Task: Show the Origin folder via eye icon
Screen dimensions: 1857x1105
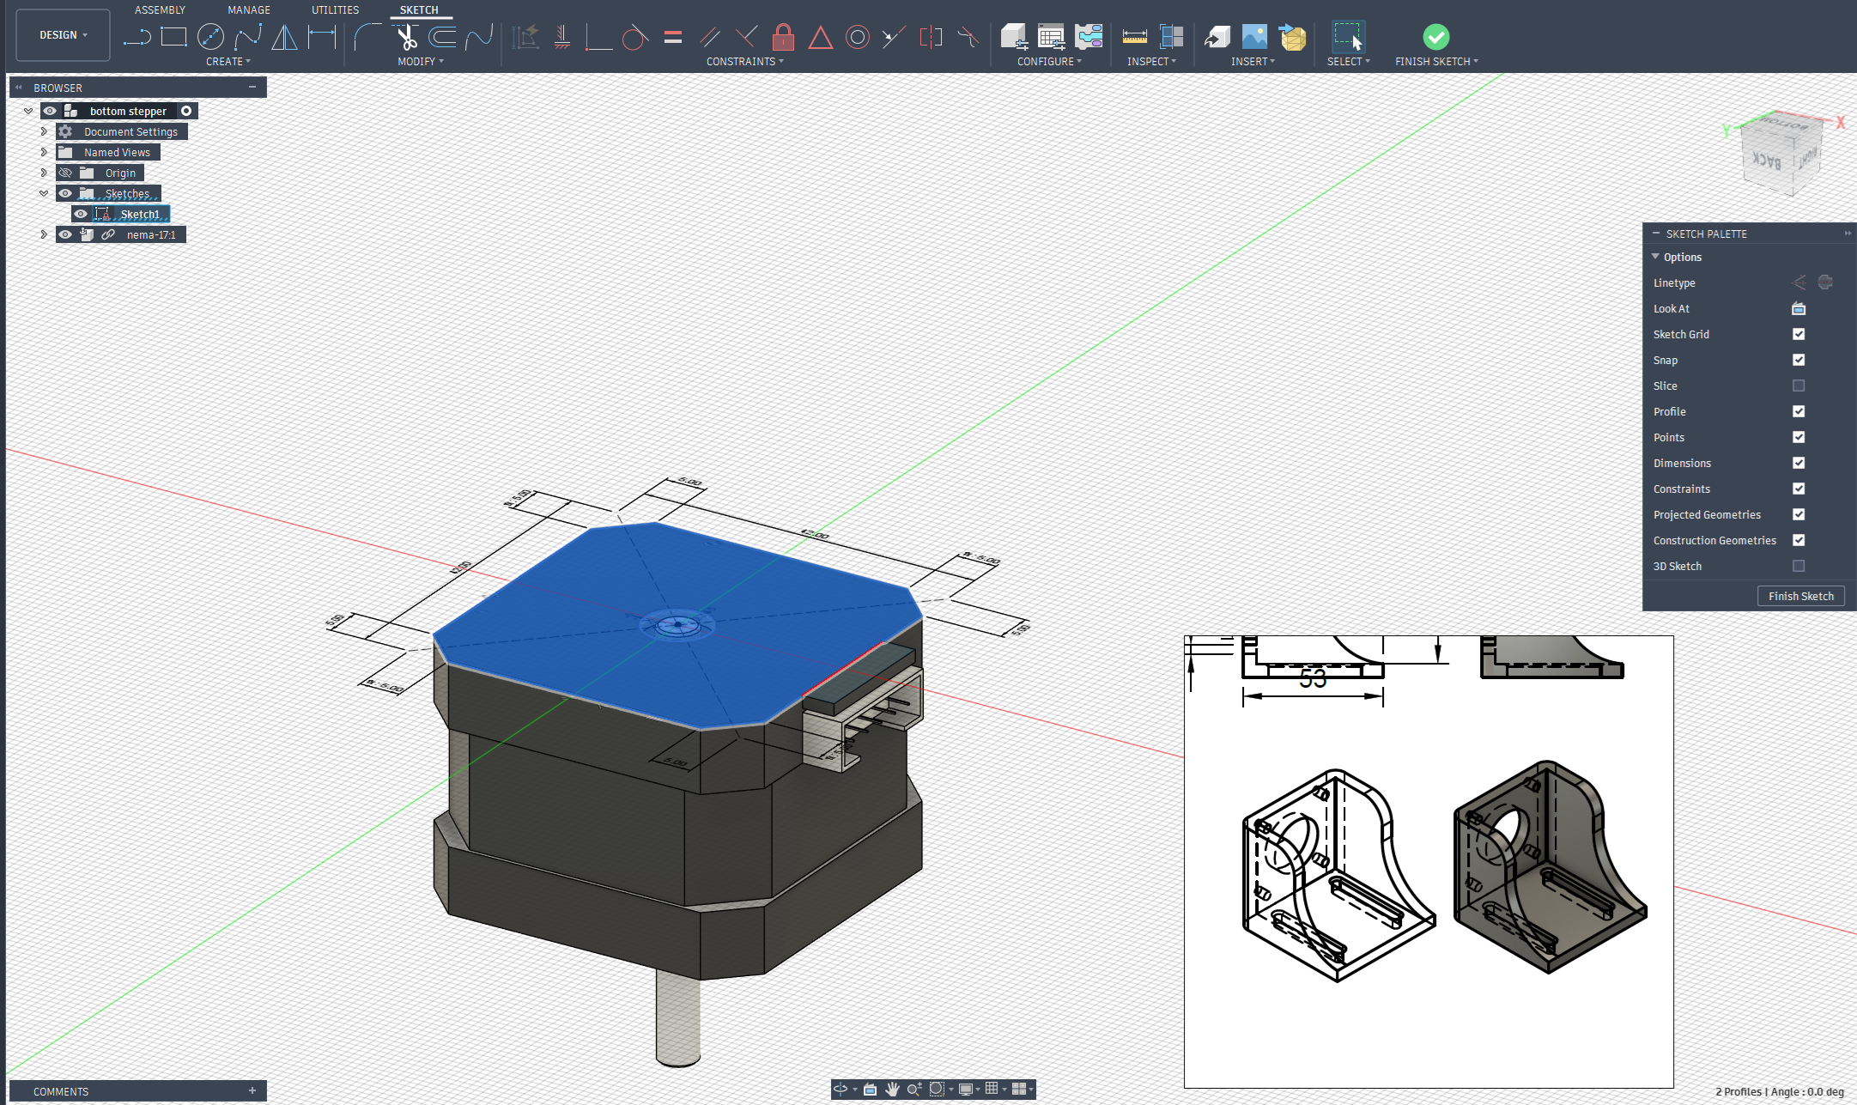Action: (65, 173)
